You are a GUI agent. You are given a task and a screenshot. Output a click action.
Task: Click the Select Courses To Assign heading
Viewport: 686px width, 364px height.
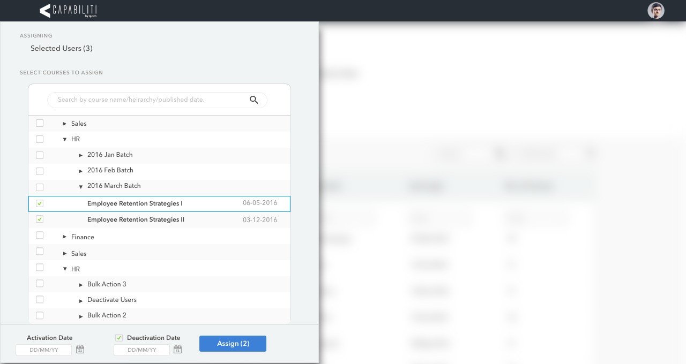[x=61, y=72]
